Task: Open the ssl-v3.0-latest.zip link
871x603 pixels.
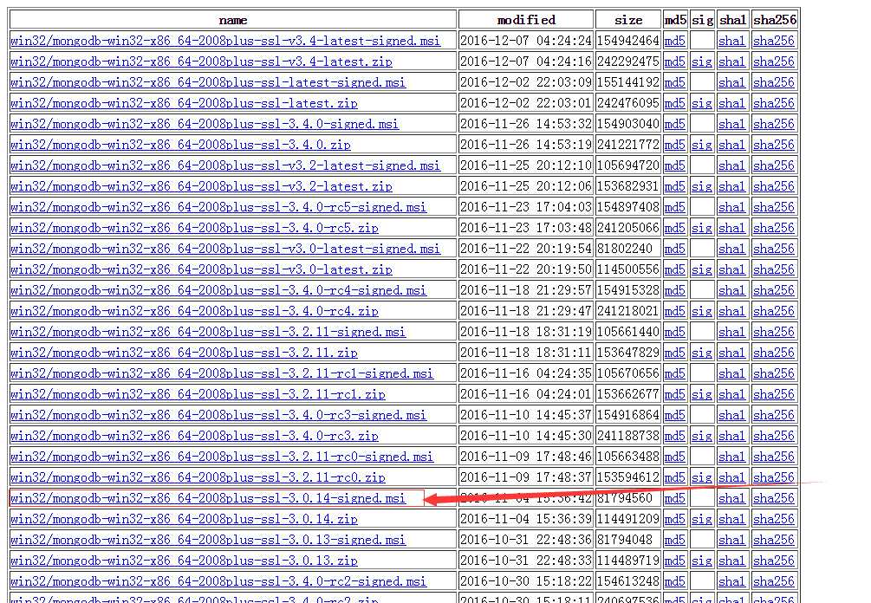Action: coord(201,269)
